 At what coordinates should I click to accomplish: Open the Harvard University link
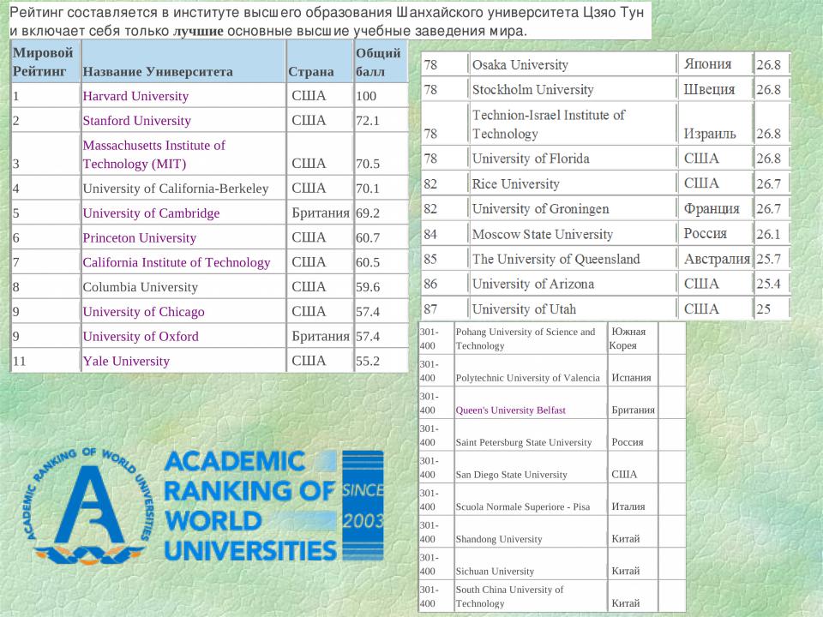click(135, 96)
